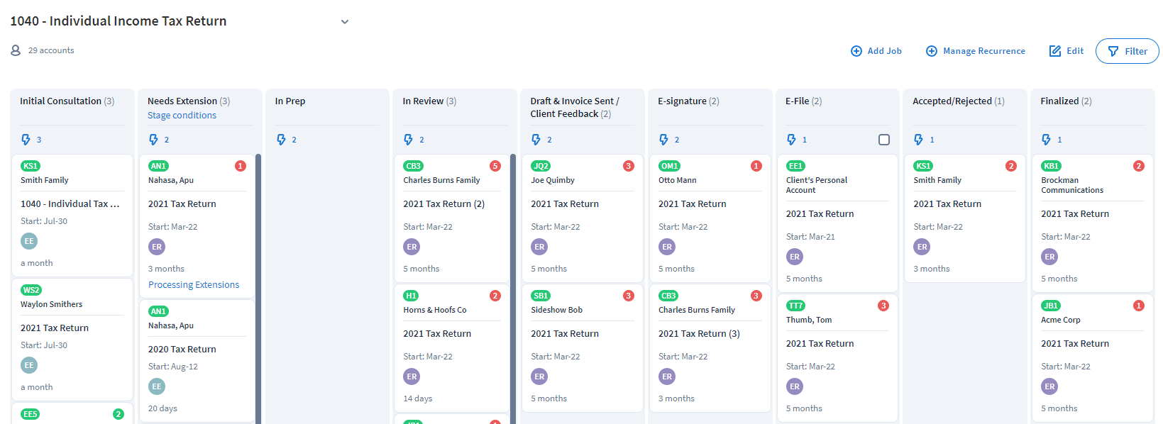1163x424 pixels.
Task: Click lightning automation icon in Initial Consultation column
Action: [26, 140]
